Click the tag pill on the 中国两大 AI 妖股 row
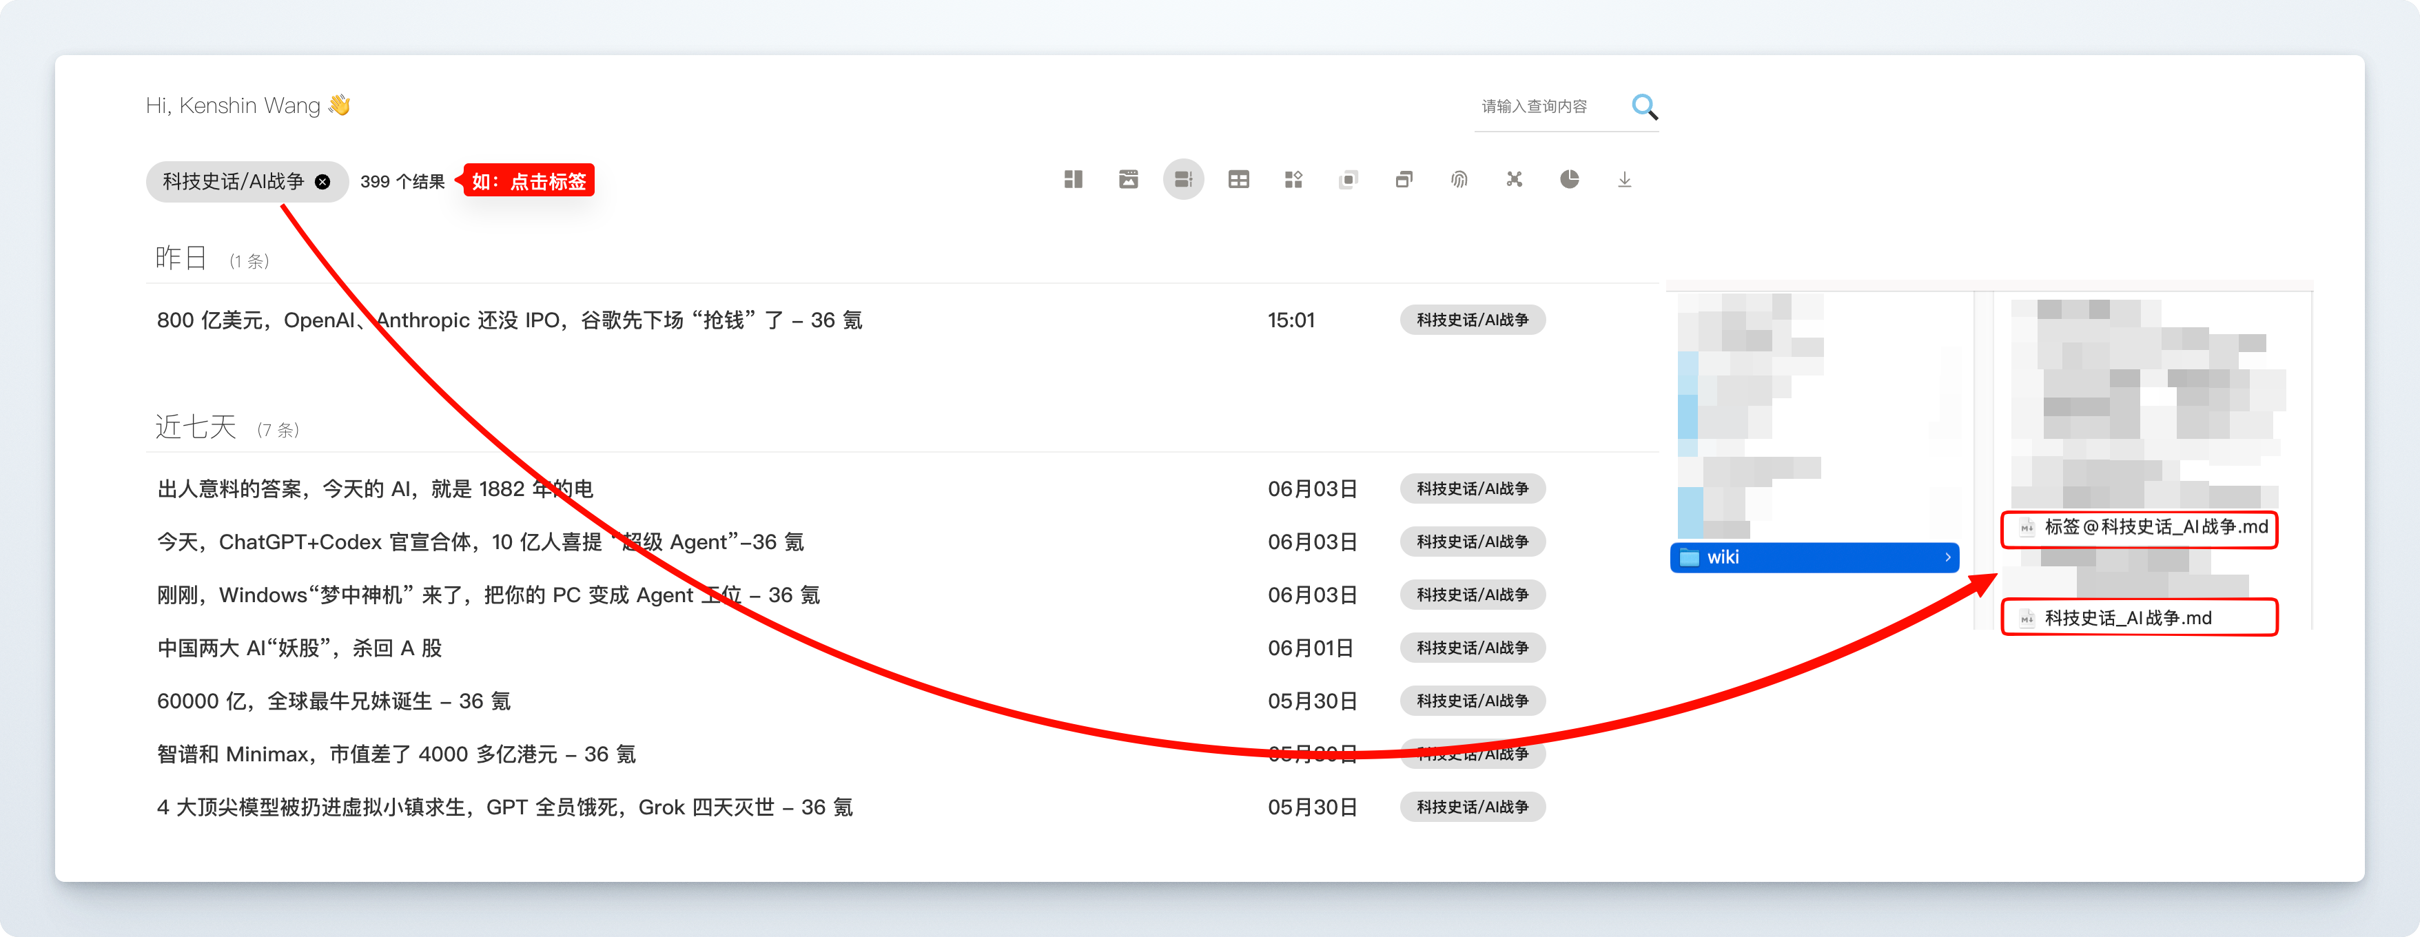The width and height of the screenshot is (2420, 937). pos(1472,648)
